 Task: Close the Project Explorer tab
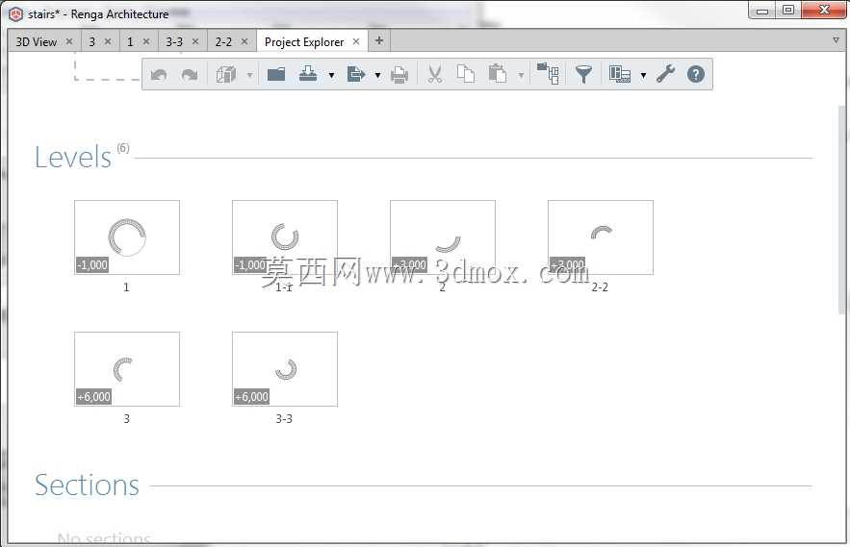[356, 41]
